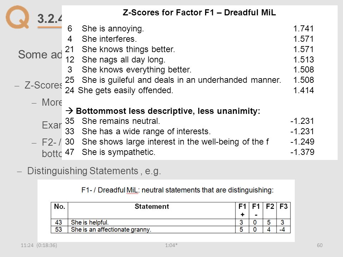Click 'She has a wide range of interests.'
This screenshot has height=257, width=343.
click(146, 131)
